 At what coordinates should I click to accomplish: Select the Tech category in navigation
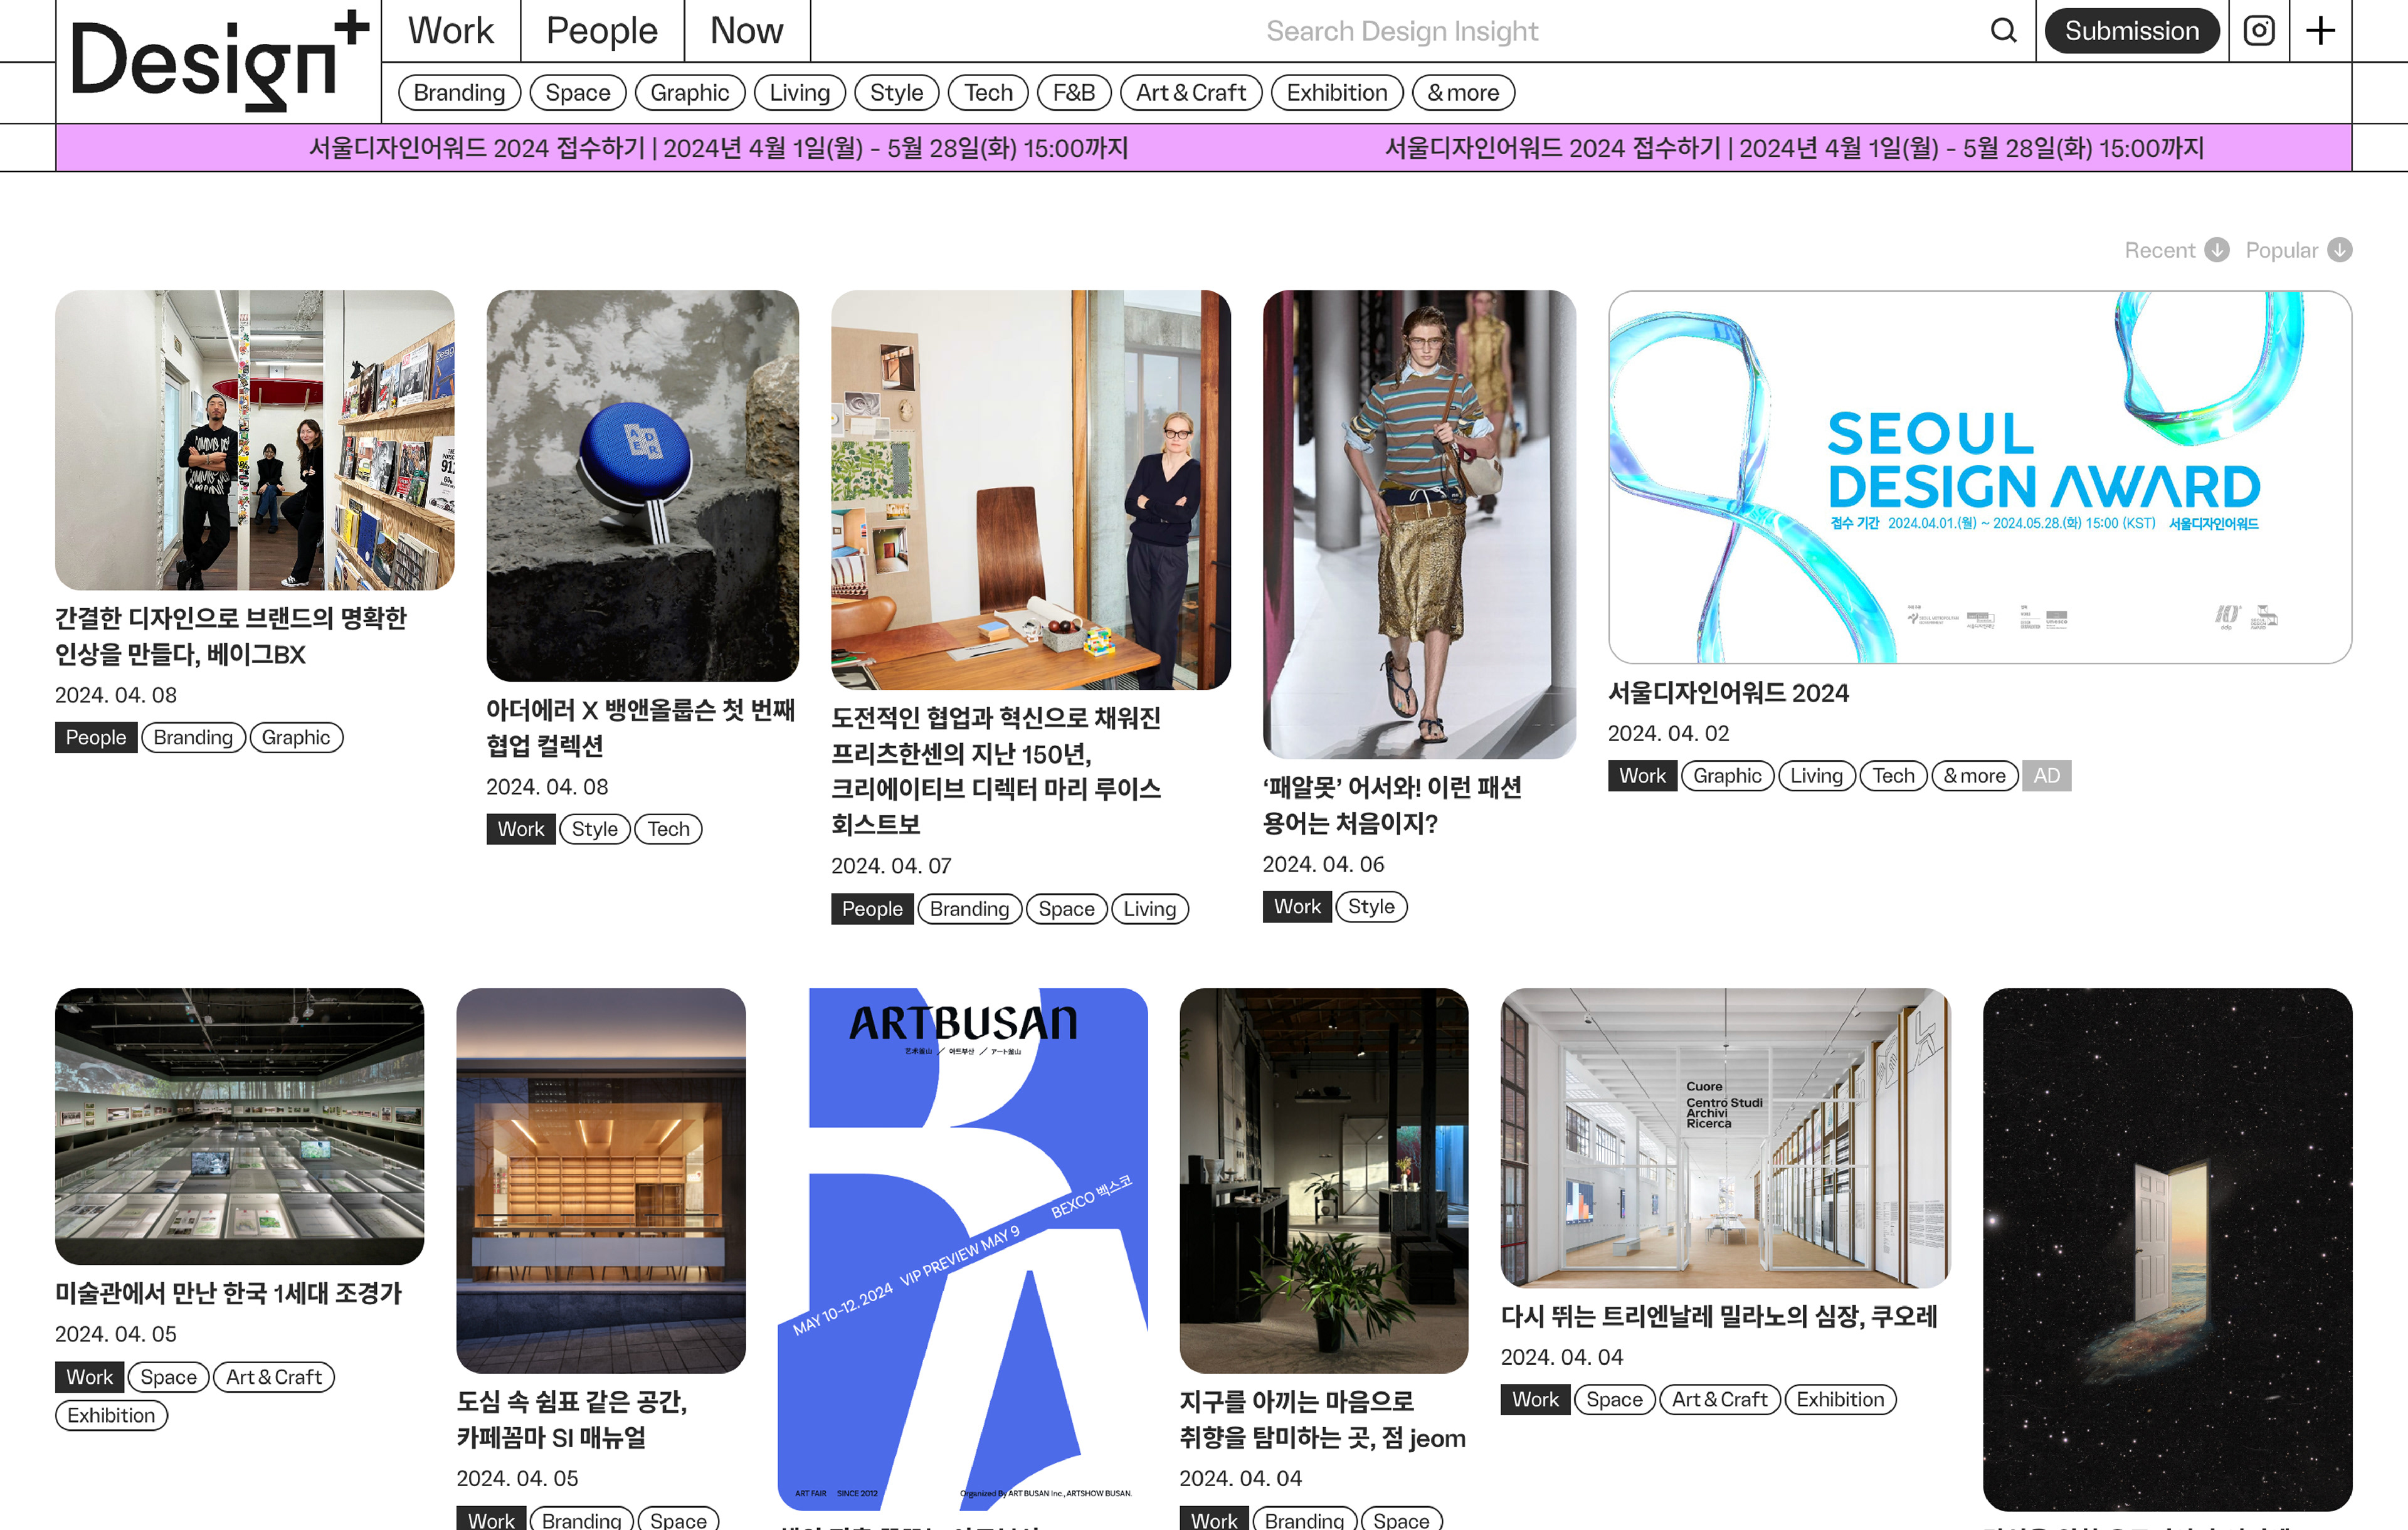[x=989, y=93]
